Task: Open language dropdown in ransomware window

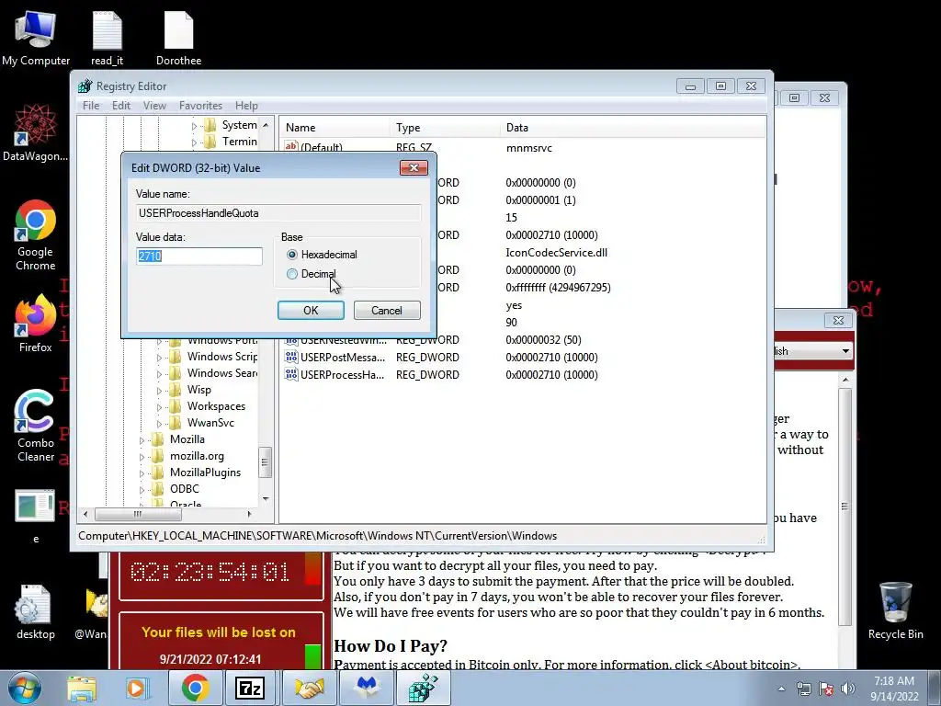Action: (x=845, y=351)
